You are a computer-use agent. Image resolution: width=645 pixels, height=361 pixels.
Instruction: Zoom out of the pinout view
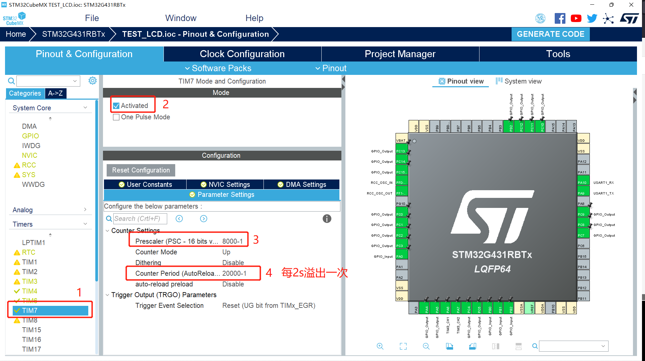pos(426,346)
